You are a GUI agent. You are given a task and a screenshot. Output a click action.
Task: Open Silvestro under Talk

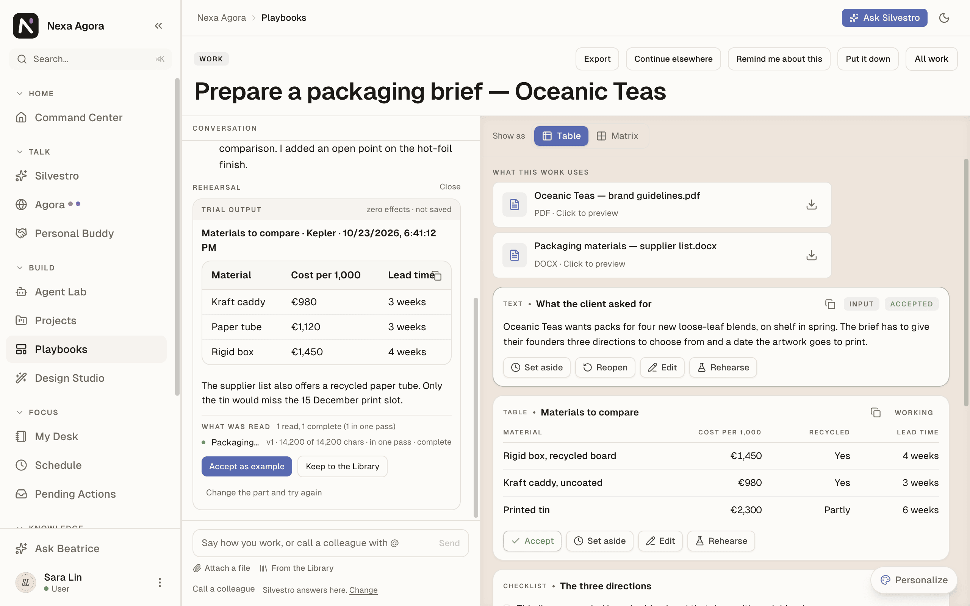[x=86, y=175]
